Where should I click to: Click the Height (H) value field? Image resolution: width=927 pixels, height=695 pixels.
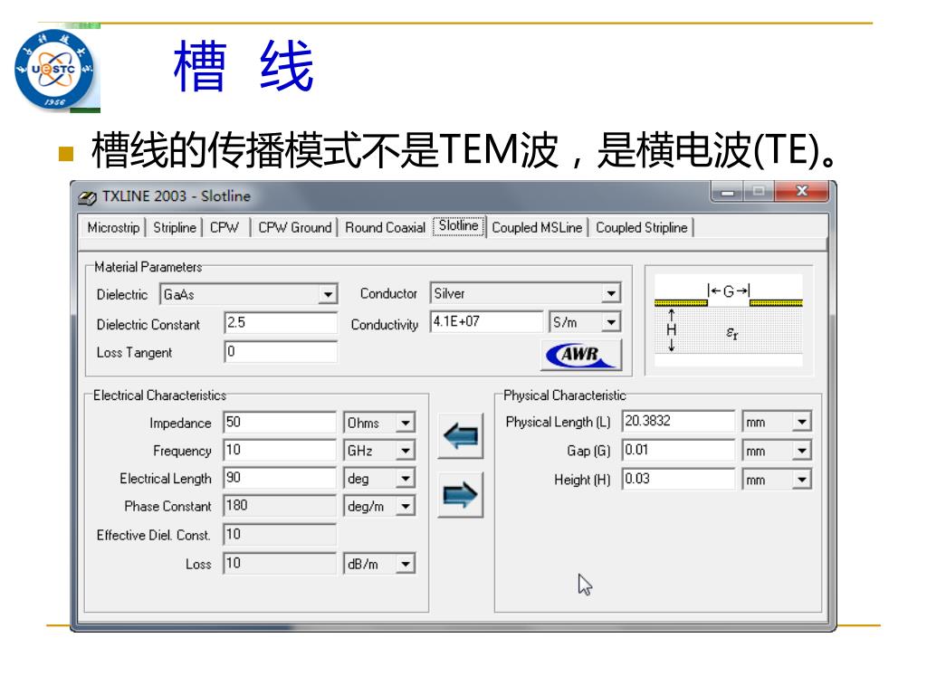pyautogui.click(x=678, y=479)
